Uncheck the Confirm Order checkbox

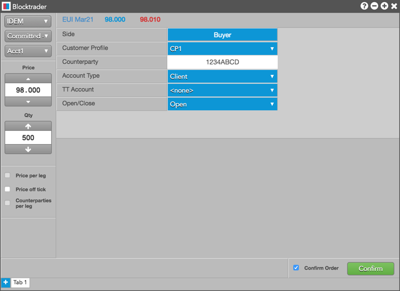click(296, 268)
